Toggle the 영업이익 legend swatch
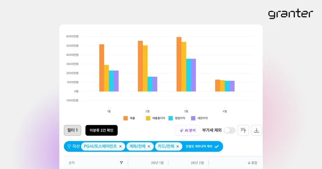 (171, 118)
